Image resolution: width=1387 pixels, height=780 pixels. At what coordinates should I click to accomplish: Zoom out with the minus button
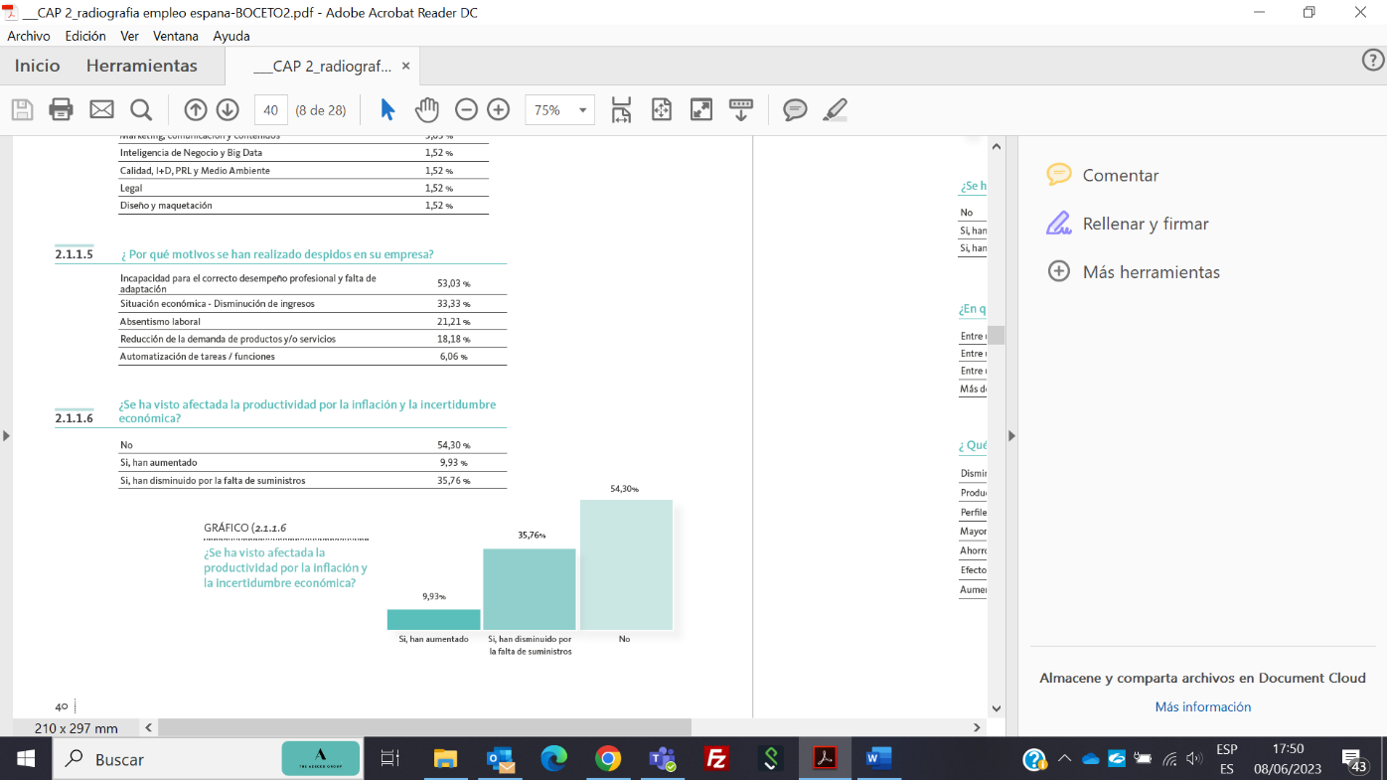tap(466, 109)
